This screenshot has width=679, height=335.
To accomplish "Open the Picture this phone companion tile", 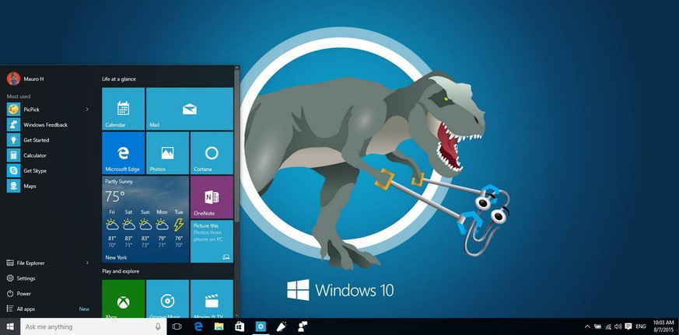I will coord(212,241).
